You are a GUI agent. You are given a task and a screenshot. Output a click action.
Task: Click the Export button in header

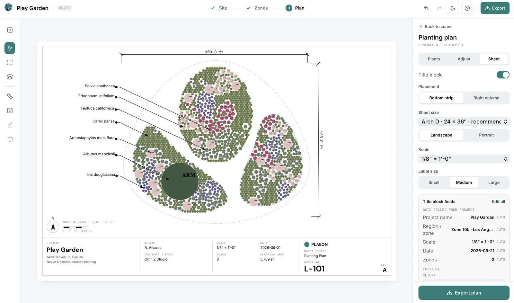(495, 8)
